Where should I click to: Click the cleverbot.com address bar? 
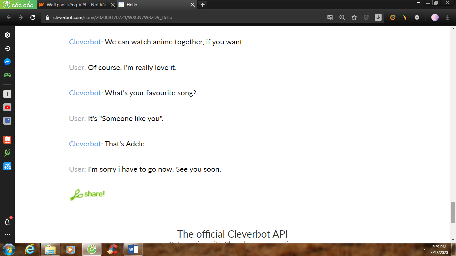tap(184, 17)
